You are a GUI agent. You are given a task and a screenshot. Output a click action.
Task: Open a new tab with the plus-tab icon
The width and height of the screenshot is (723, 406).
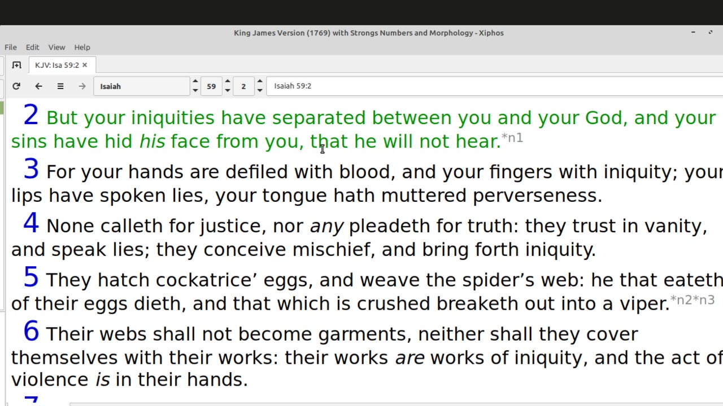(x=16, y=65)
